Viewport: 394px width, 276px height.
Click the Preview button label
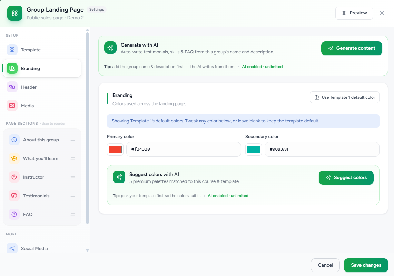point(358,13)
